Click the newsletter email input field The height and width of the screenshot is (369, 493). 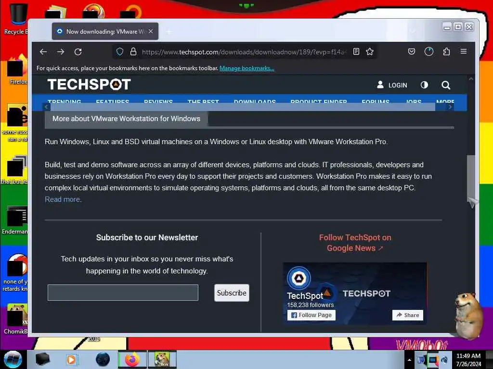123,293
